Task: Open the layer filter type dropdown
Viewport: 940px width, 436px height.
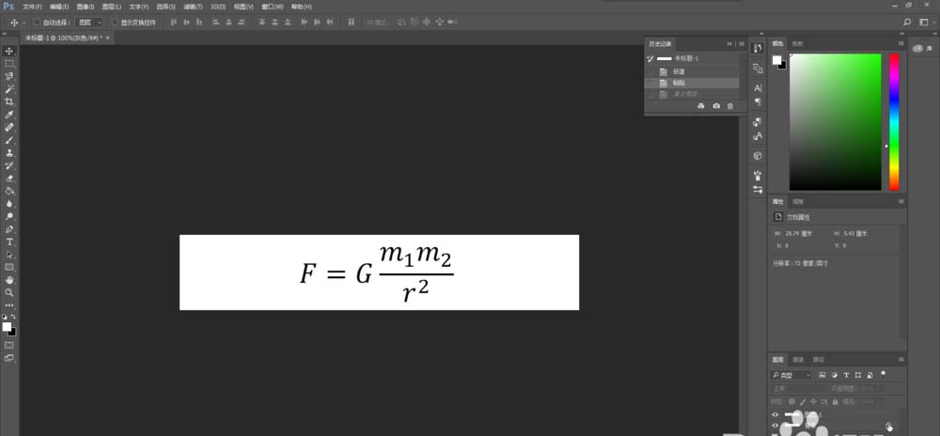Action: pos(791,375)
